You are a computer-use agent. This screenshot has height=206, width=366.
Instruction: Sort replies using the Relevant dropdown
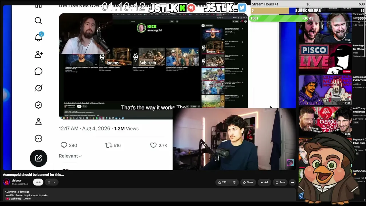click(70, 156)
